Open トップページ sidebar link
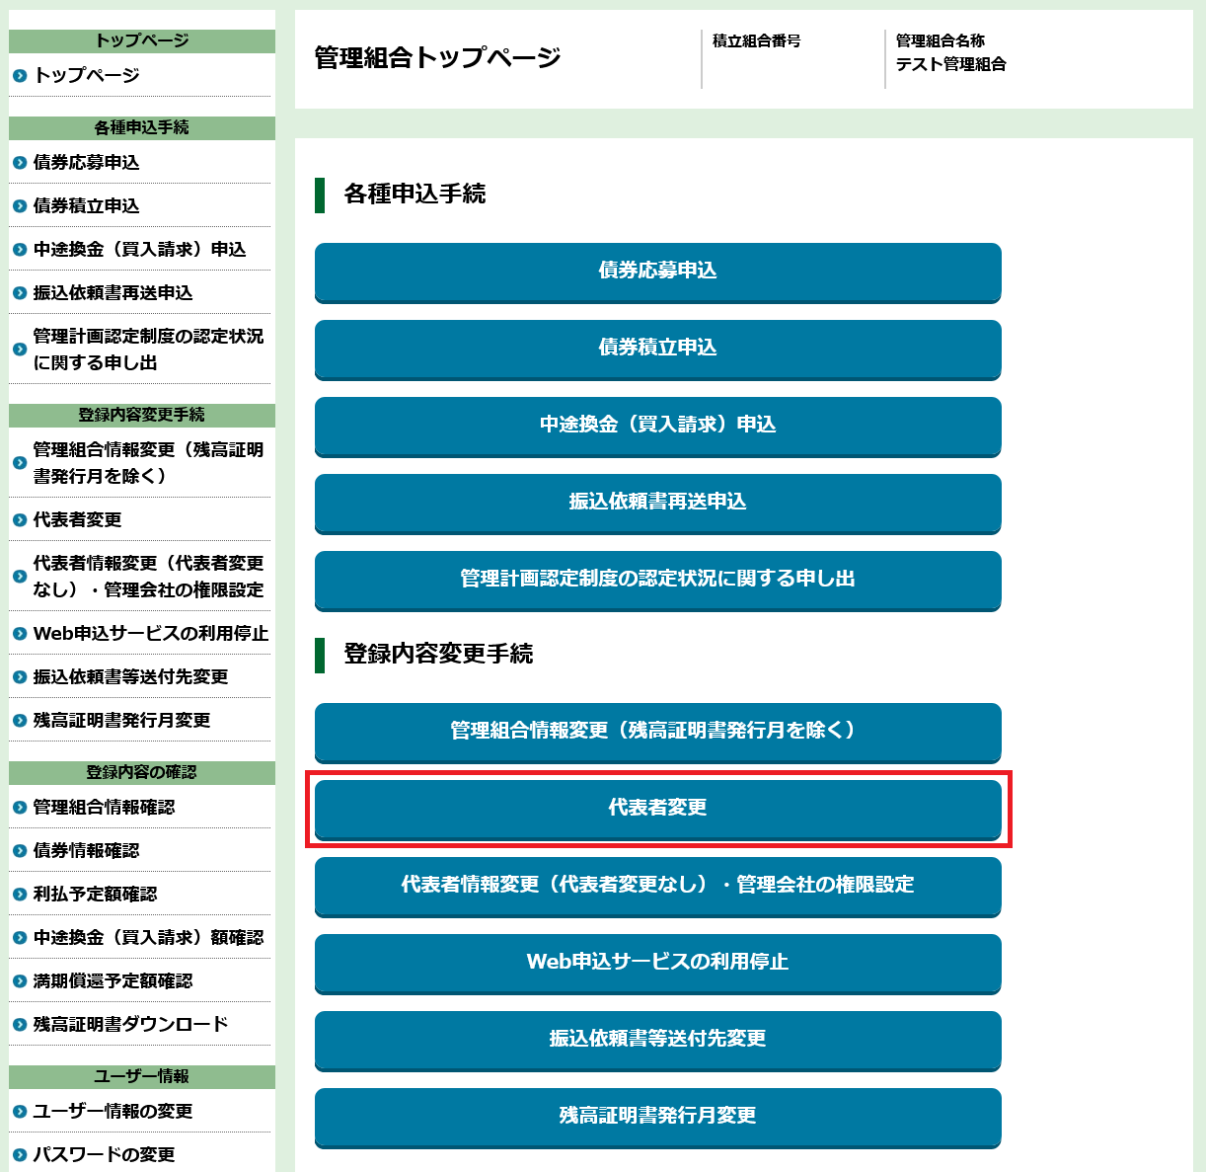The image size is (1206, 1172). (86, 75)
